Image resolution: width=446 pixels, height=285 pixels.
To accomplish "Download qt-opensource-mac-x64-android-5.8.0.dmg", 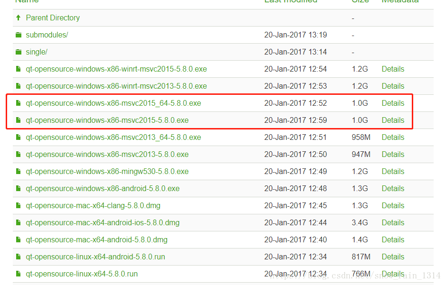I will pyautogui.click(x=97, y=240).
